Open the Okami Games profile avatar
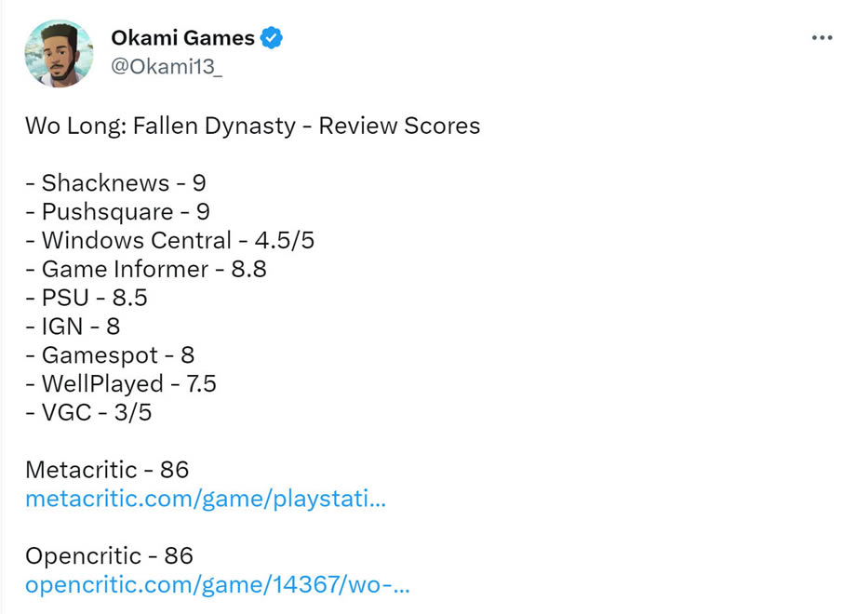Image resolution: width=856 pixels, height=614 pixels. point(59,53)
